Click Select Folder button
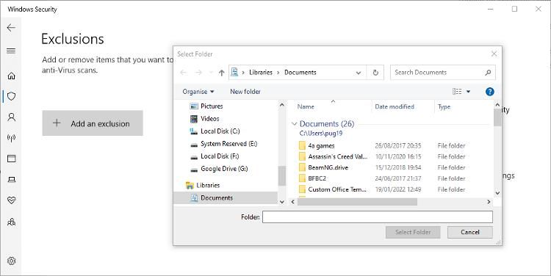Viewport: 551px width, 276px height. (x=413, y=232)
